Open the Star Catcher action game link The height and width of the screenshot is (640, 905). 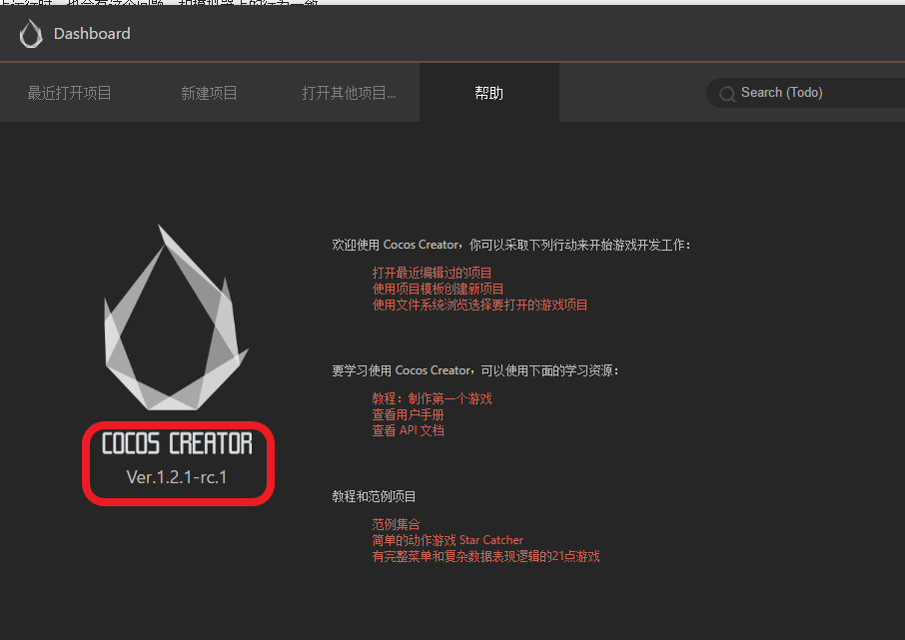point(448,540)
